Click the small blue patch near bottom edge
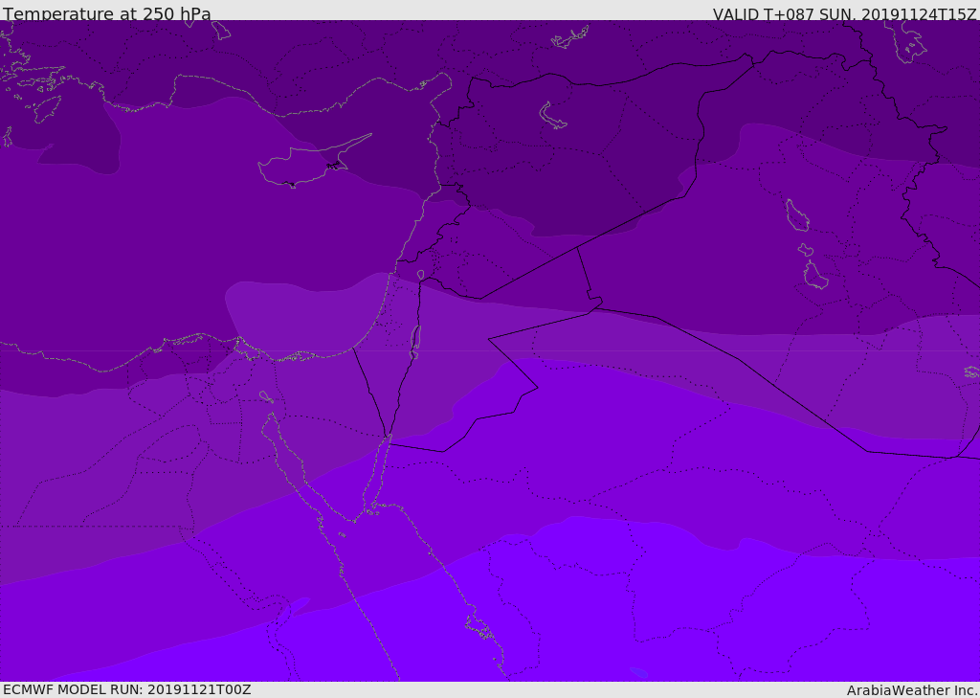 click(638, 673)
